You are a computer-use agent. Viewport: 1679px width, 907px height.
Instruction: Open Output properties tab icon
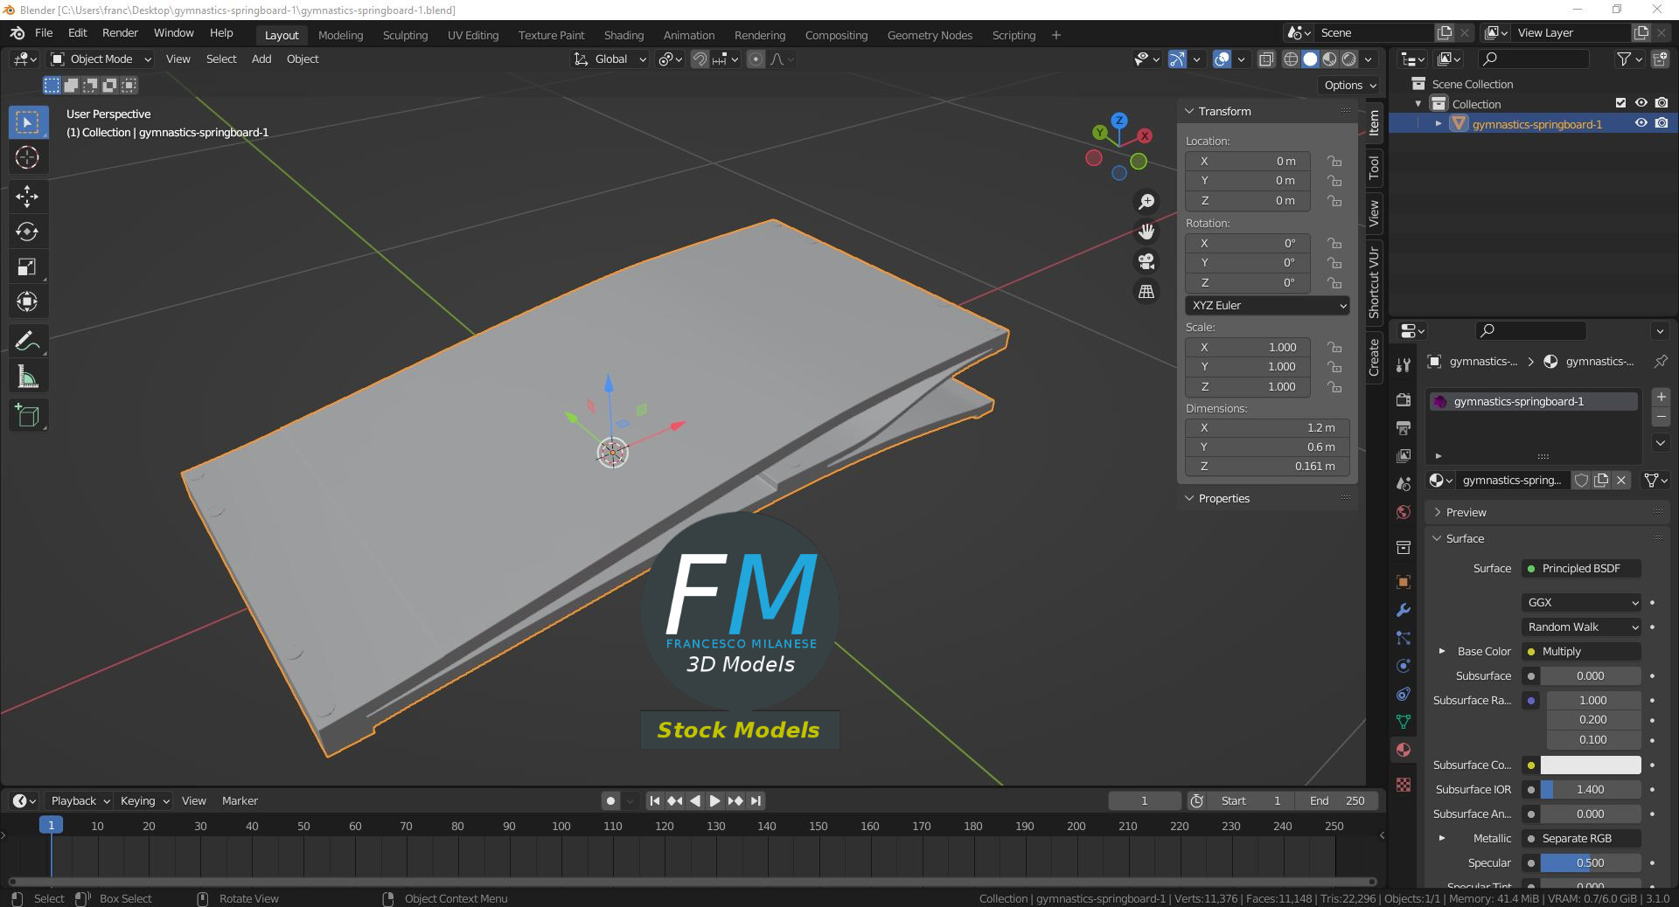click(x=1404, y=428)
